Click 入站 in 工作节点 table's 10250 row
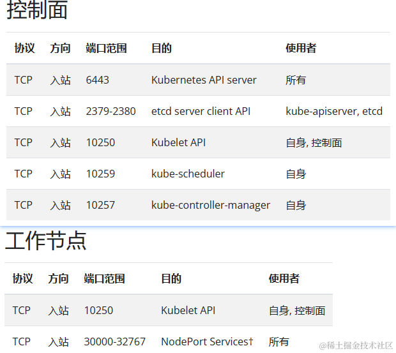 (x=58, y=310)
